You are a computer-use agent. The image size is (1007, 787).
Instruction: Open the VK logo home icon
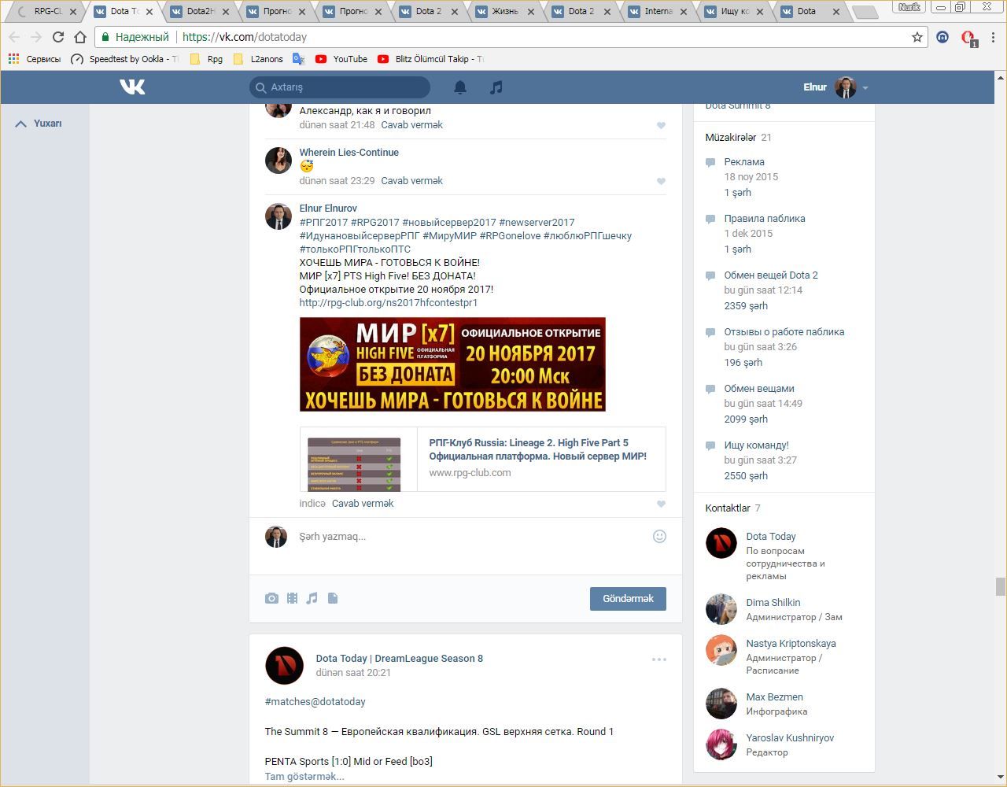(x=132, y=87)
